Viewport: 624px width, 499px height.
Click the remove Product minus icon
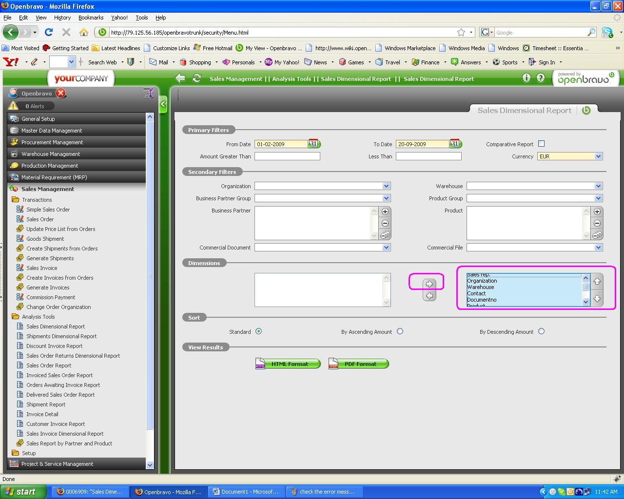tap(597, 223)
